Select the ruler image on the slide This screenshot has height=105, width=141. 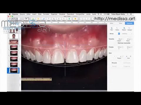tap(36, 79)
